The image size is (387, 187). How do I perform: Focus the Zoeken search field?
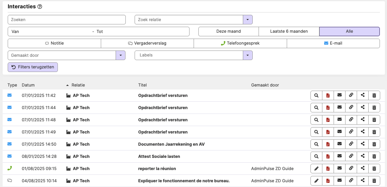click(x=67, y=20)
